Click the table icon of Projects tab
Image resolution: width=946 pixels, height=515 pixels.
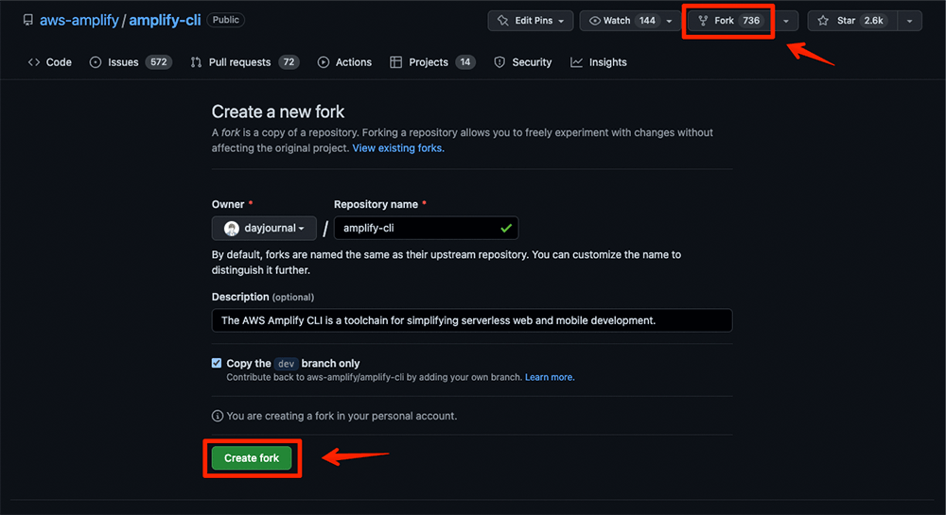pyautogui.click(x=395, y=62)
